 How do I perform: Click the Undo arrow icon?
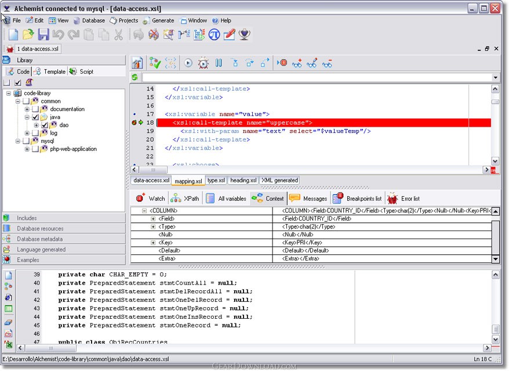59,34
